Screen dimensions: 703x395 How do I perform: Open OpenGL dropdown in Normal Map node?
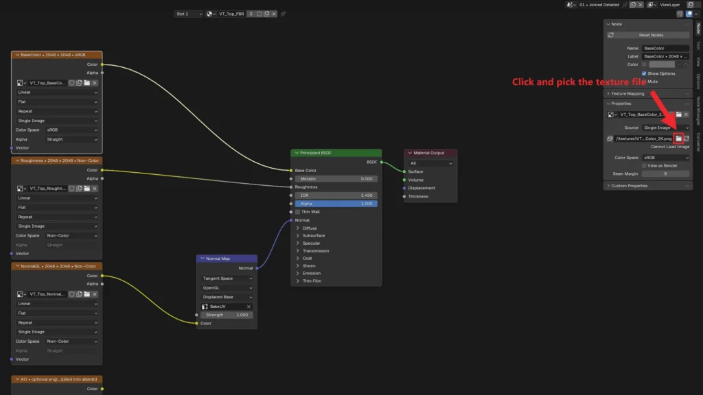[x=227, y=287]
